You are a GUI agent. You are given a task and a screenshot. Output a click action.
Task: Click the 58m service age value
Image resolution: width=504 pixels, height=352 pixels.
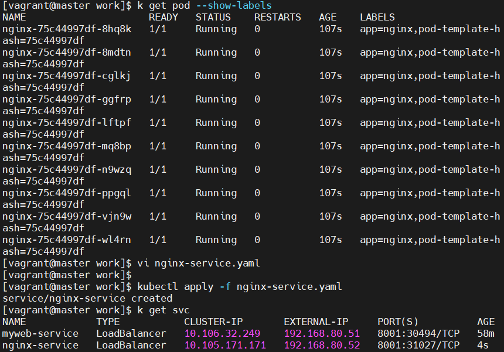click(x=486, y=334)
